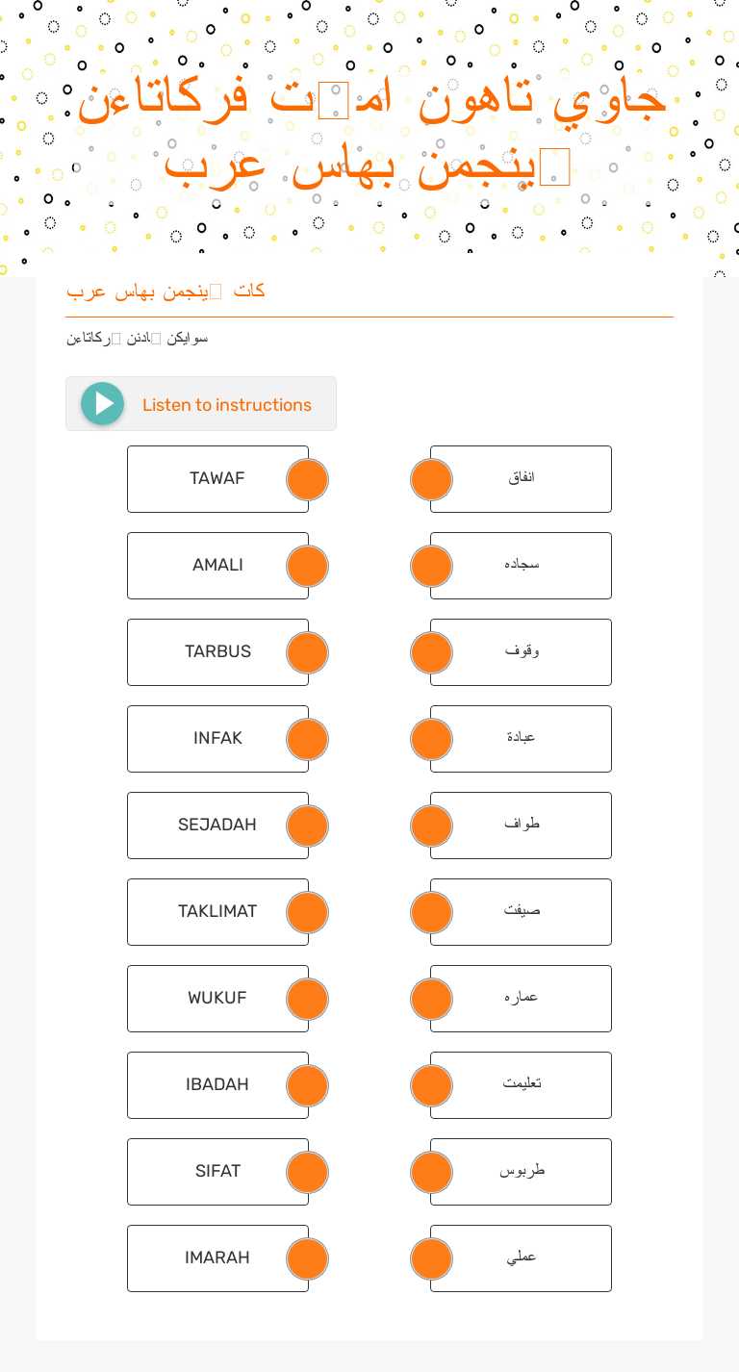Click the connector dot beside AMALI
The image size is (739, 1372).
coord(307,566)
